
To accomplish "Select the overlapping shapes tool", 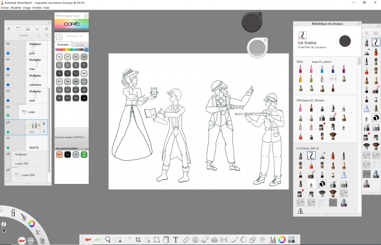I will (x=253, y=240).
